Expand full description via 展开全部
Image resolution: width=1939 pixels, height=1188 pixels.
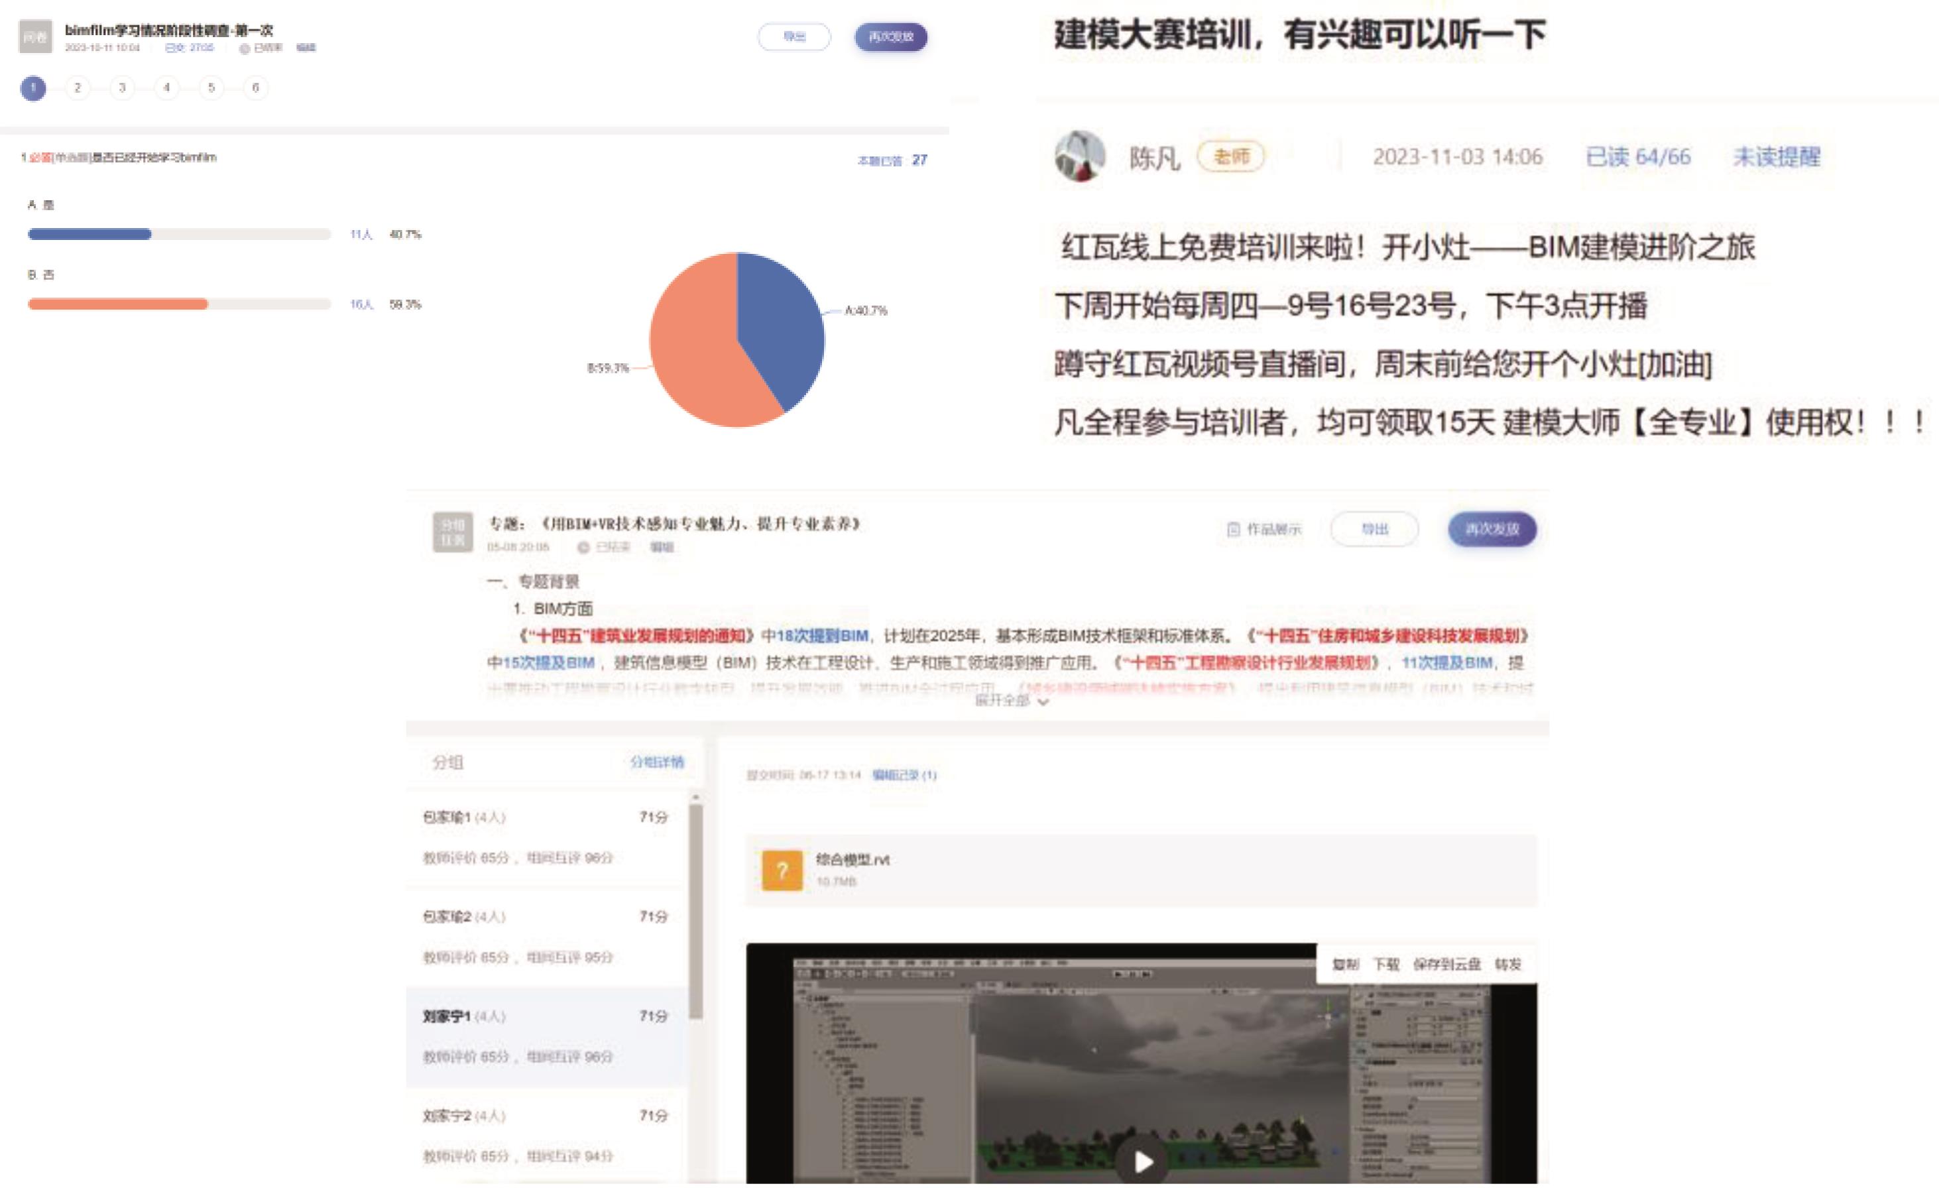tap(1011, 700)
